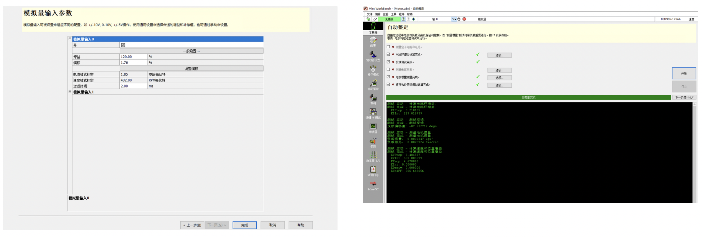The image size is (702, 237).
Task: Click the 增益 value field 120.00
Action: tap(133, 57)
